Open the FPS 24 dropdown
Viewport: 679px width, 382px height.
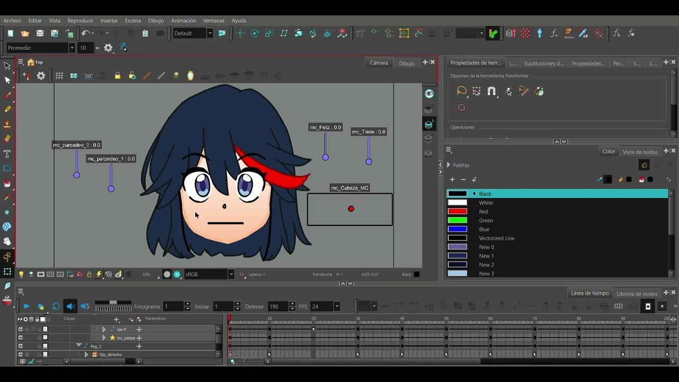point(338,306)
